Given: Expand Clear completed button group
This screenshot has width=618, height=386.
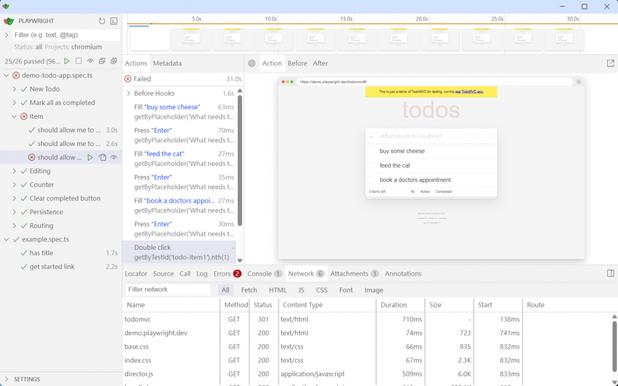Looking at the screenshot, I should (14, 198).
